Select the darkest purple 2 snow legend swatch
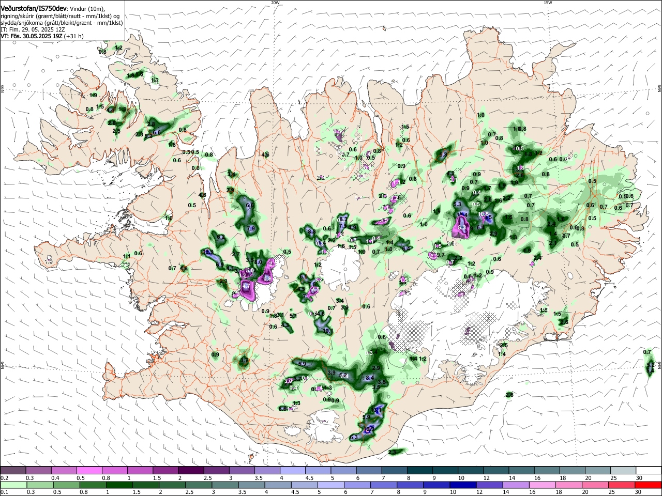Viewport: 662px width, 496px height. (191, 470)
